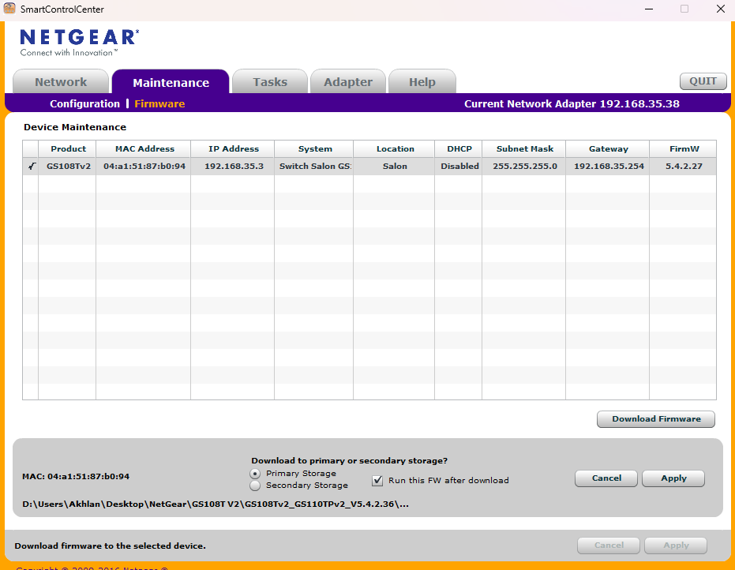Sort by the Product column header
The image size is (735, 570).
pos(68,148)
